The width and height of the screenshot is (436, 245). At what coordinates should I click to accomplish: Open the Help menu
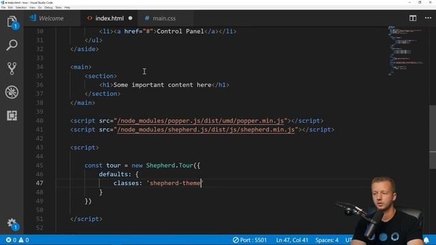(x=67, y=7)
